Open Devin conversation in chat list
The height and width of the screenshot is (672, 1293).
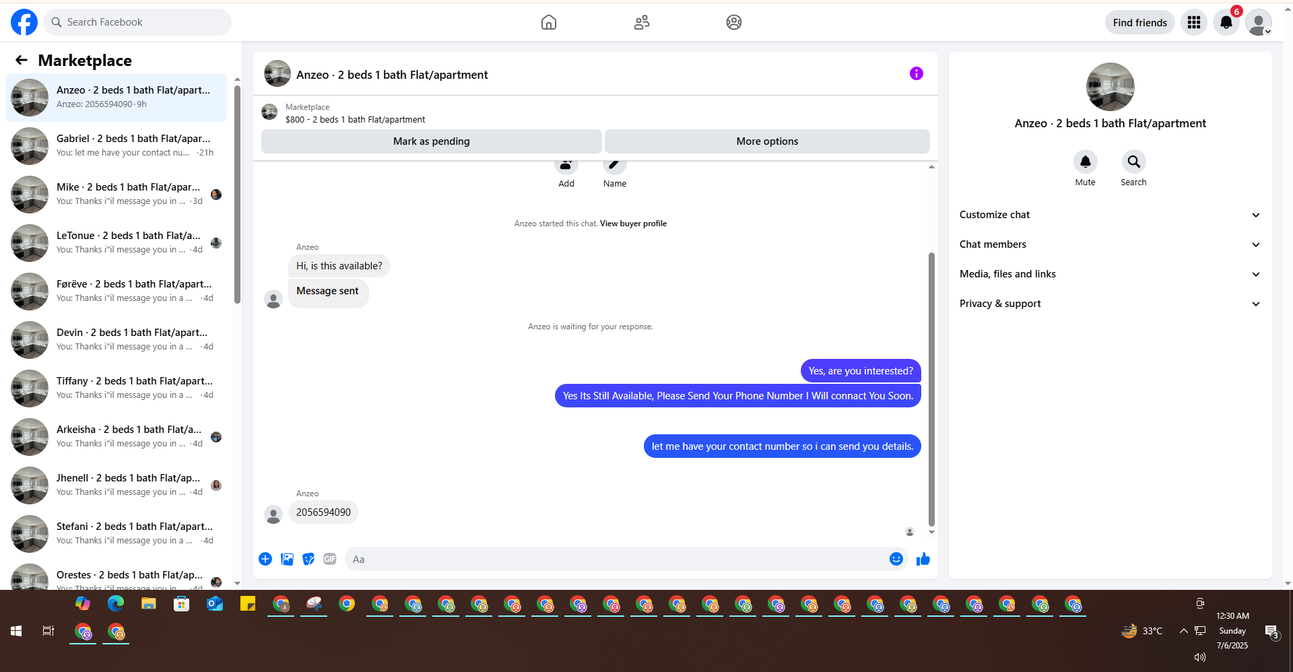click(x=116, y=340)
